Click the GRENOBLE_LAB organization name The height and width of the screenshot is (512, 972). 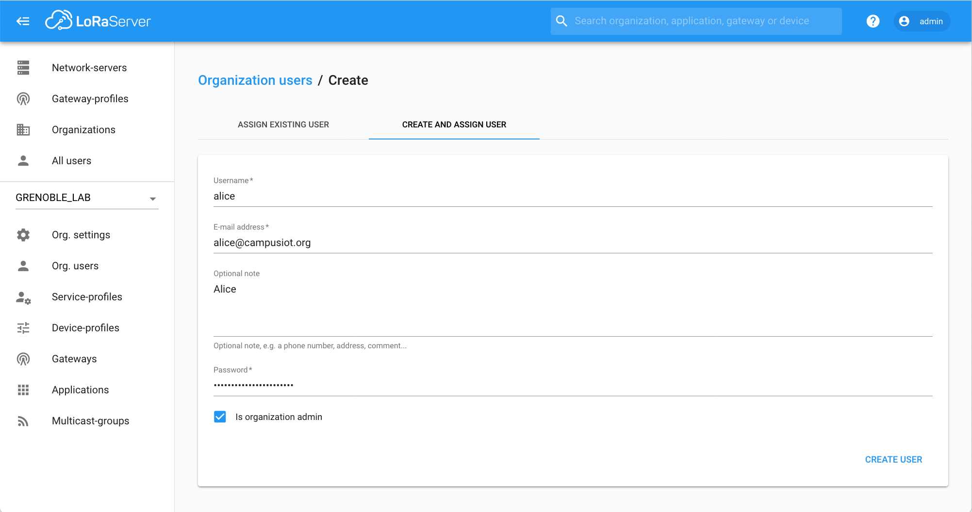click(53, 198)
